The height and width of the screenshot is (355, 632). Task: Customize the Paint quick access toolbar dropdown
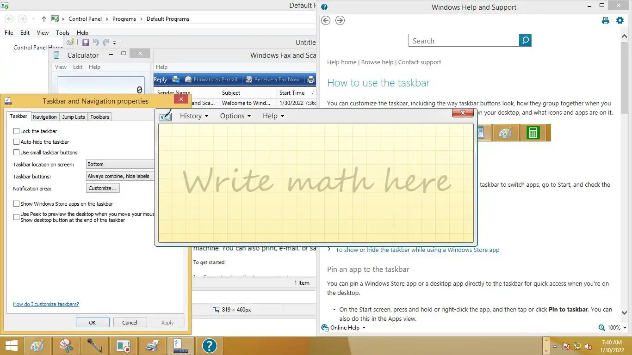pos(115,43)
